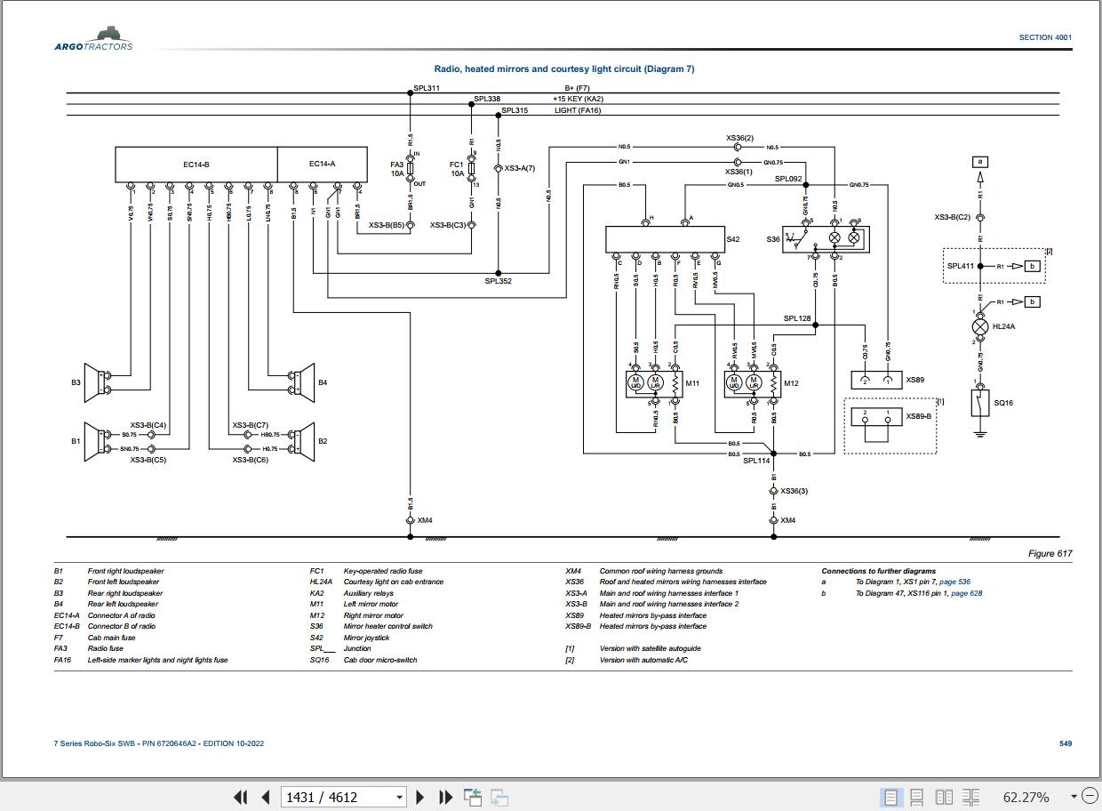Go to the next view
This screenshot has width=1102, height=811.
[499, 797]
